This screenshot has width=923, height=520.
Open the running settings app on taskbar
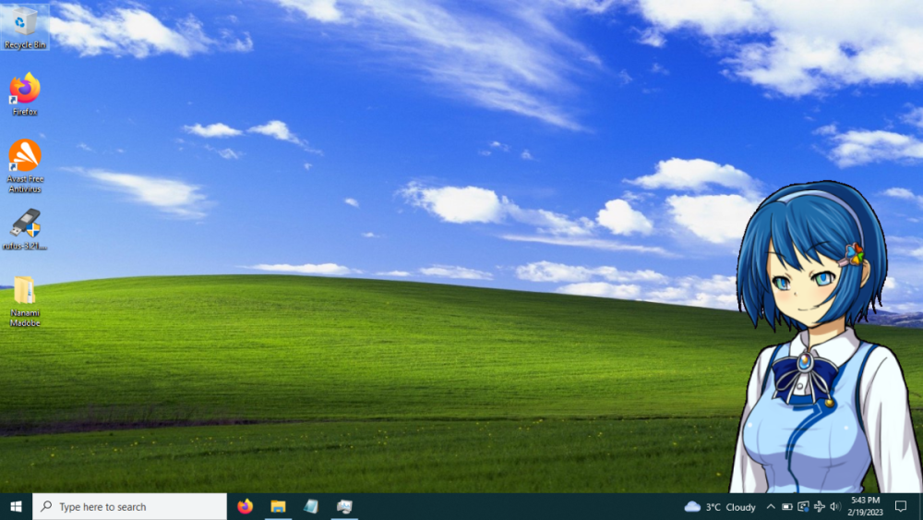(344, 506)
